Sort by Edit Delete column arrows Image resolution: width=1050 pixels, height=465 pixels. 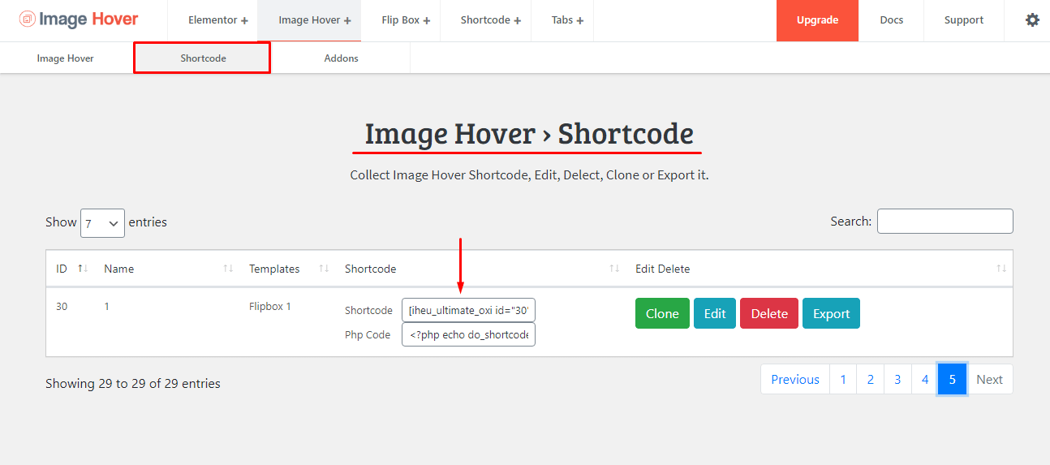click(1001, 269)
